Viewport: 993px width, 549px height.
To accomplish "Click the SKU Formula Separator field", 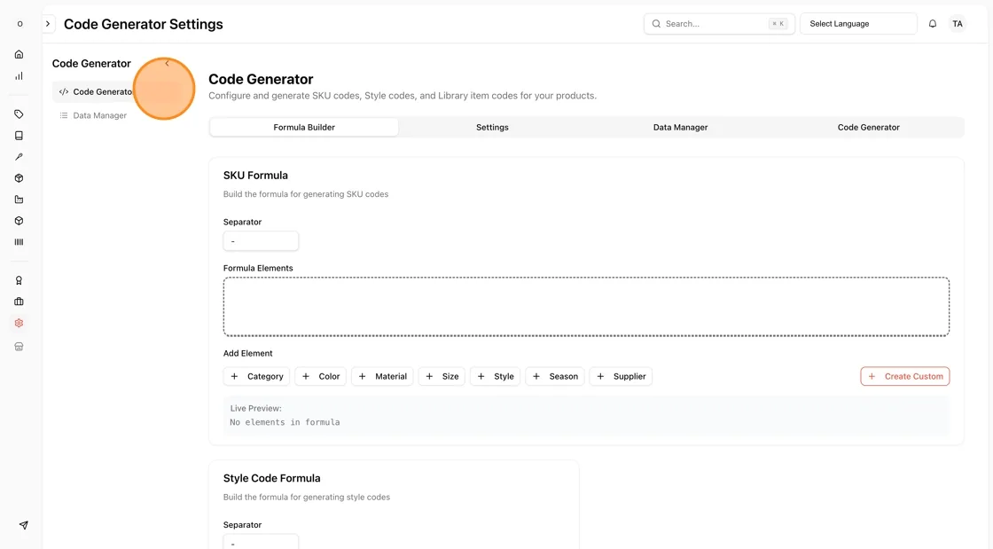I will 261,241.
